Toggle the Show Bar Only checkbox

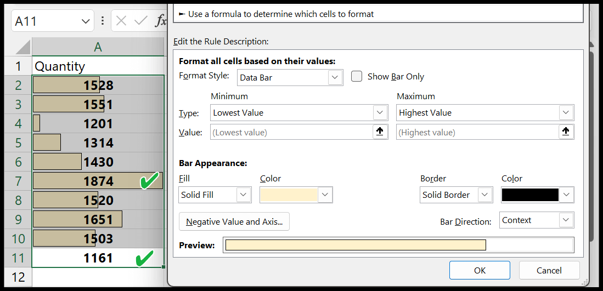[357, 76]
